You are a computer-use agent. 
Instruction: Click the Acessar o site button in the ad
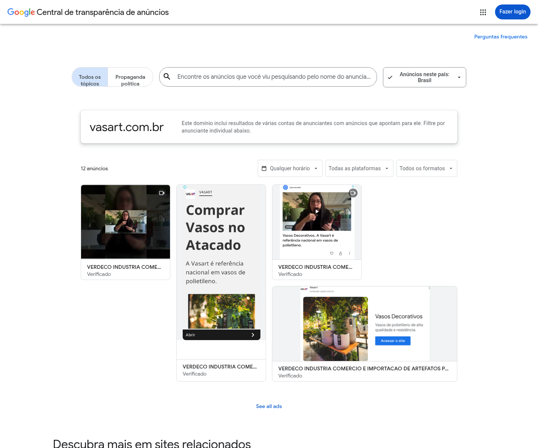tap(393, 341)
